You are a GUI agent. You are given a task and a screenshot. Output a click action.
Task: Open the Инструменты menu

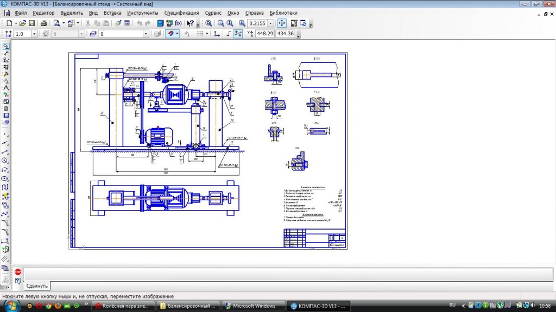(x=143, y=13)
